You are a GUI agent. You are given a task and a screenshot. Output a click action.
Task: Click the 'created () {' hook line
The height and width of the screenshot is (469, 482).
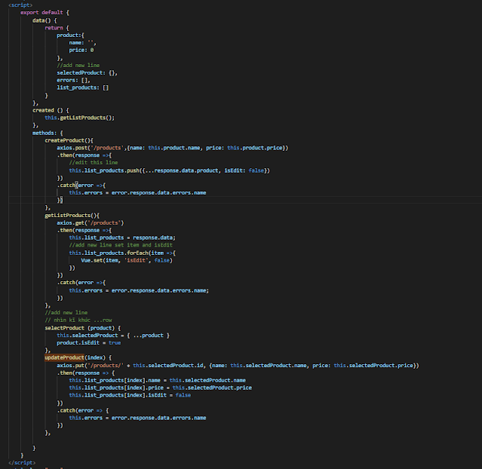[x=51, y=110]
